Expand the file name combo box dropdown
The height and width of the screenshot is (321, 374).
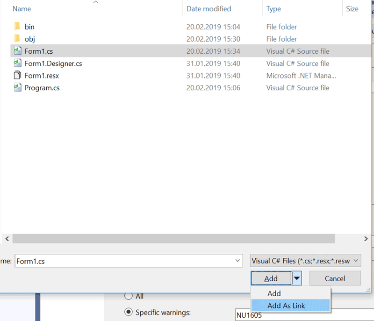click(x=237, y=261)
